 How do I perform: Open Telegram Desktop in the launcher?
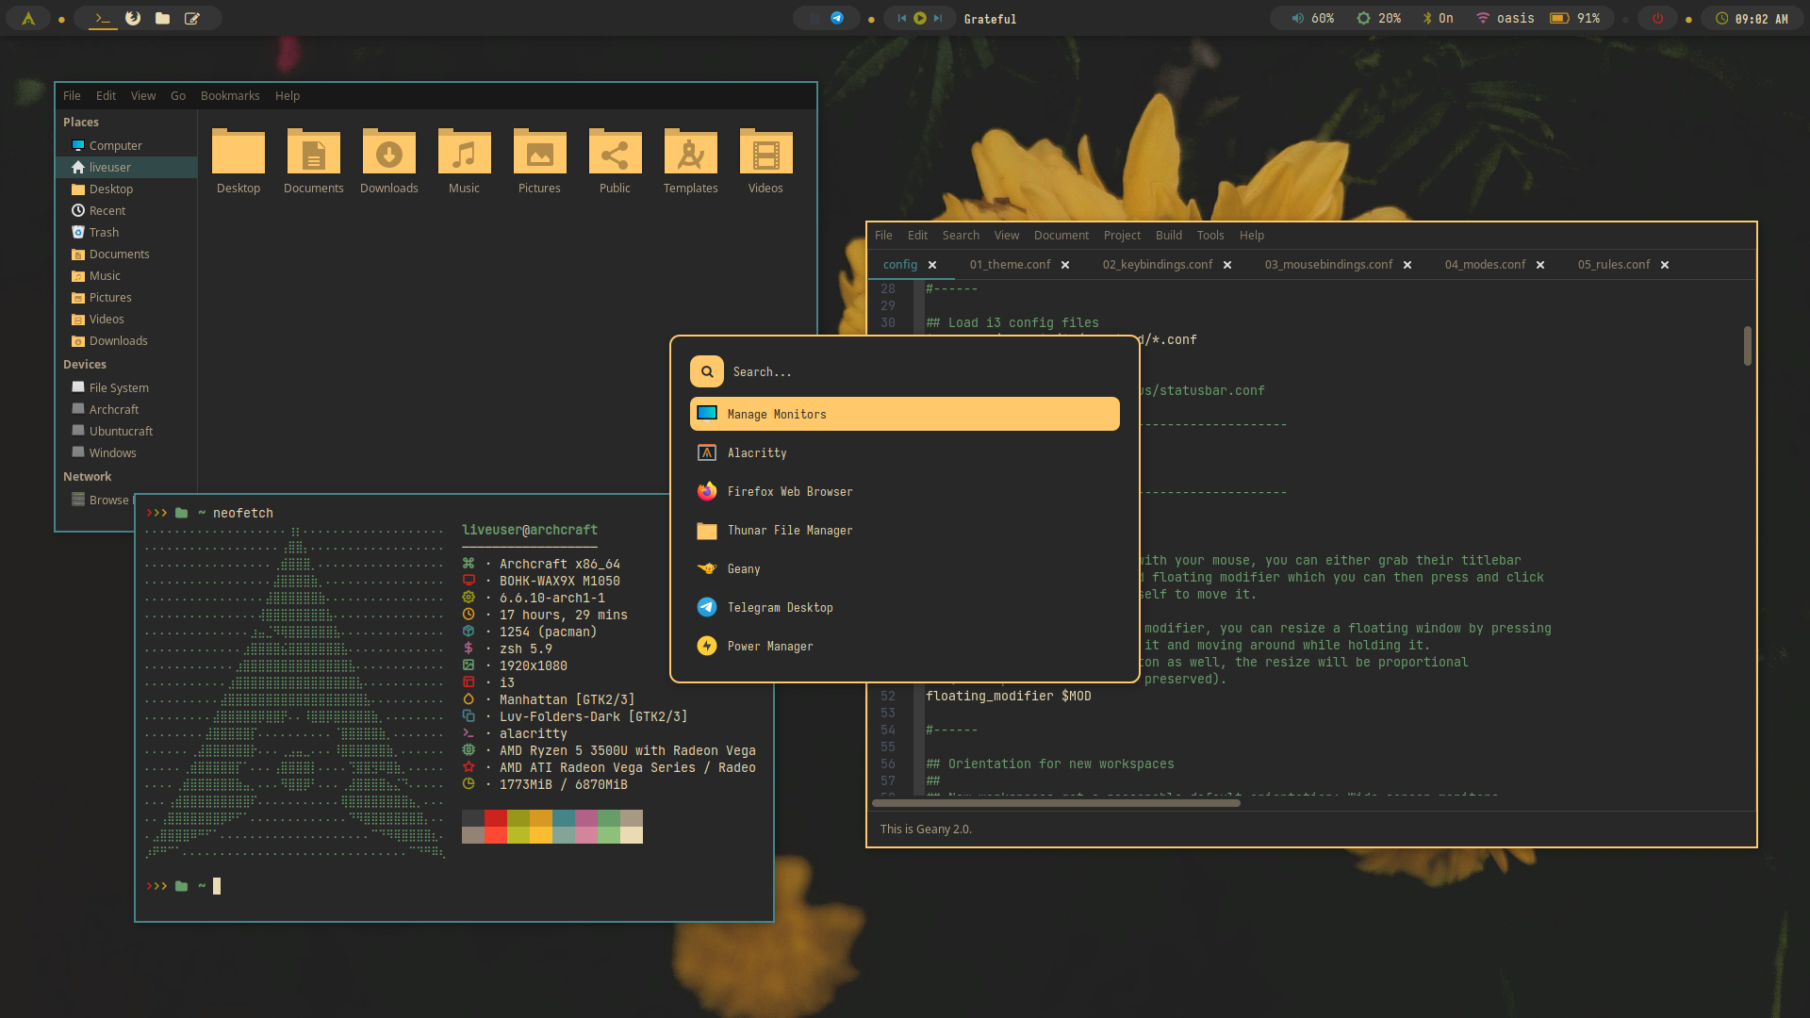(x=780, y=608)
